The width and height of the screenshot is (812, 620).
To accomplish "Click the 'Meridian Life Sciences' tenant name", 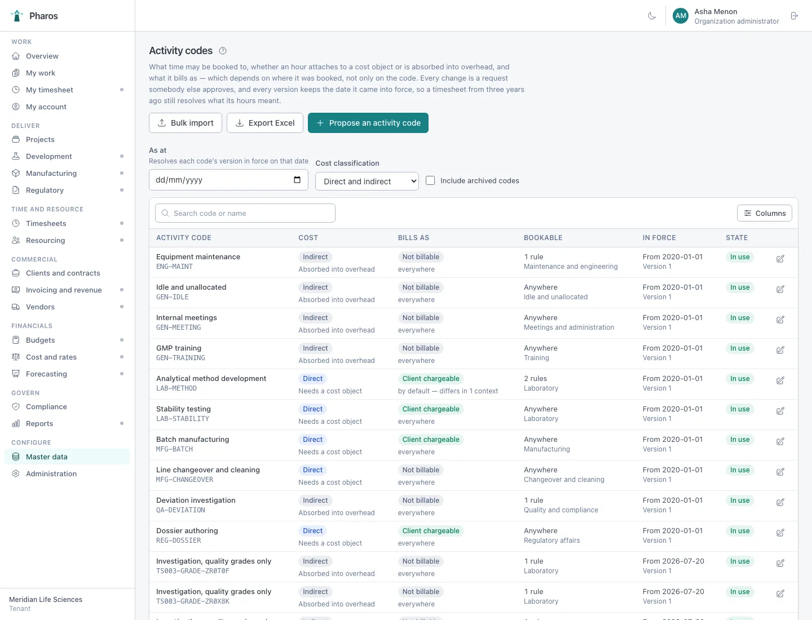I will 46,600.
